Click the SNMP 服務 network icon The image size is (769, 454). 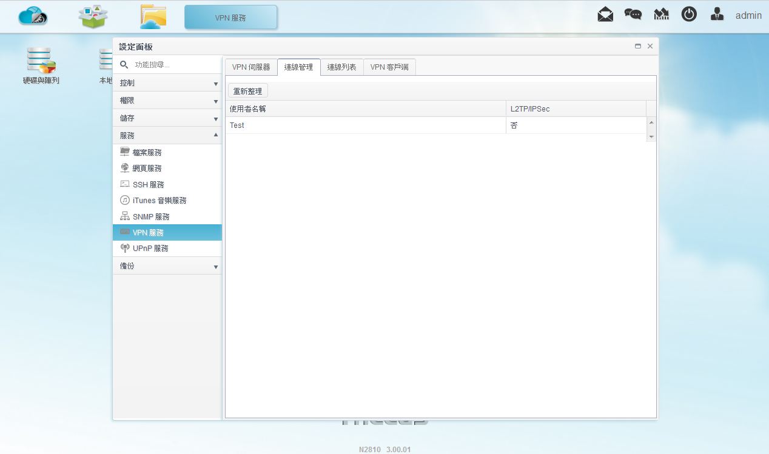click(125, 216)
